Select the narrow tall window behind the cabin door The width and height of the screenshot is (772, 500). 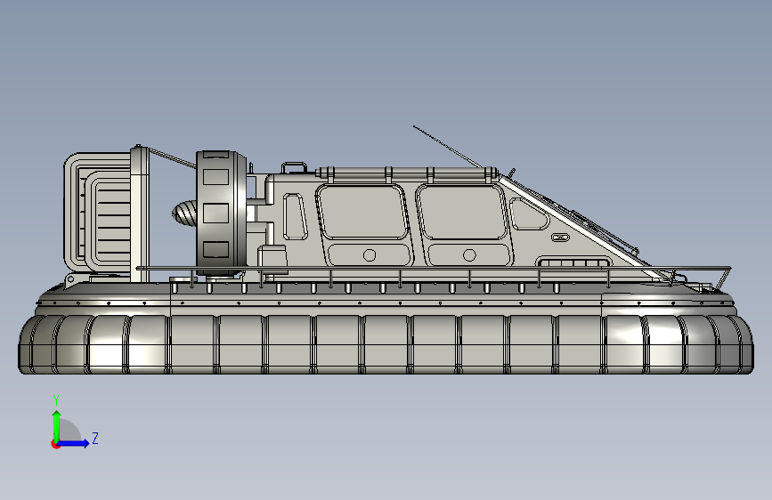[x=295, y=216]
